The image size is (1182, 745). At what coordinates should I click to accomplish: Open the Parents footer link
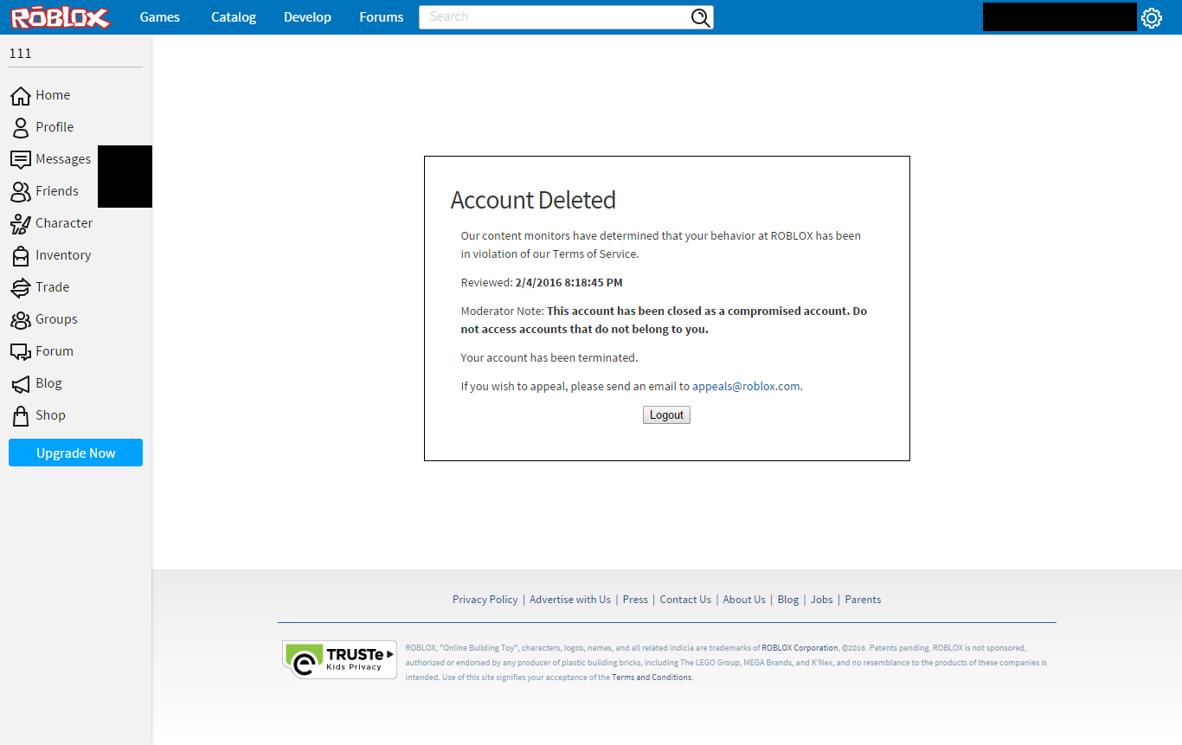pos(863,600)
